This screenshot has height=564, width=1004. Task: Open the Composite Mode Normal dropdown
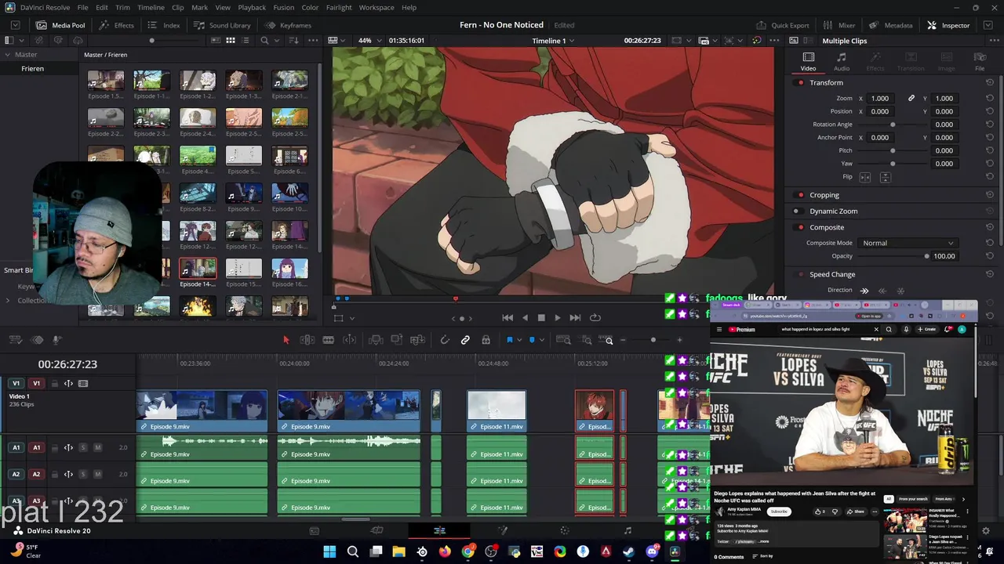tap(908, 243)
